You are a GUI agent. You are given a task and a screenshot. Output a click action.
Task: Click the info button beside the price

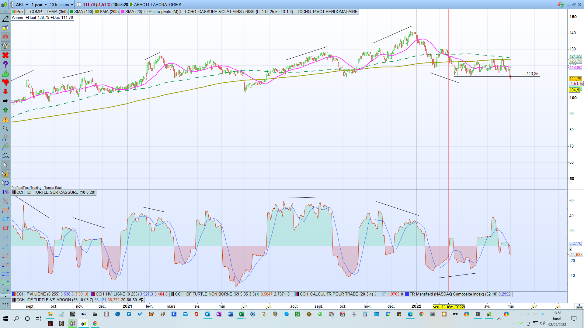click(x=78, y=5)
